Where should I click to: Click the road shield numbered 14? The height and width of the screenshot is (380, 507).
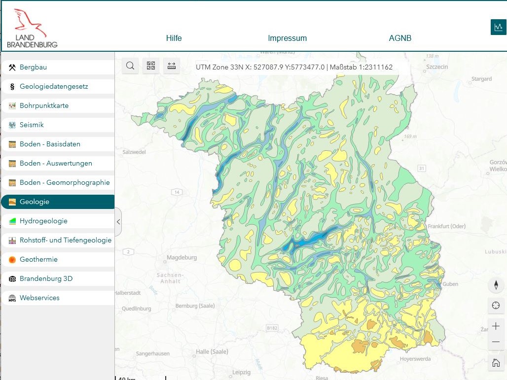click(177, 192)
